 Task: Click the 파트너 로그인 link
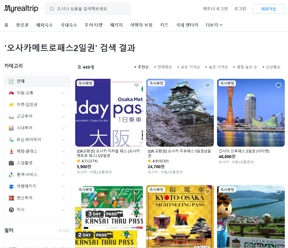[x=215, y=9]
